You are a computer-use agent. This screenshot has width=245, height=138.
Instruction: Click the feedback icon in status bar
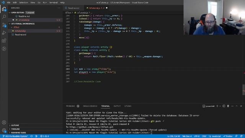click(x=236, y=136)
